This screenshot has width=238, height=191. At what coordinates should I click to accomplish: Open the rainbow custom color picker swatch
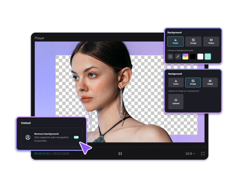(x=185, y=57)
